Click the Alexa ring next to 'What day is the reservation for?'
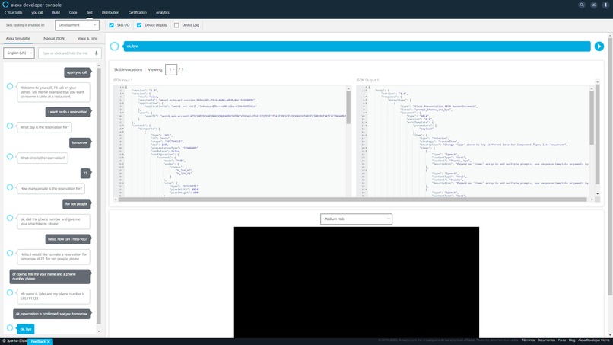 (x=10, y=126)
